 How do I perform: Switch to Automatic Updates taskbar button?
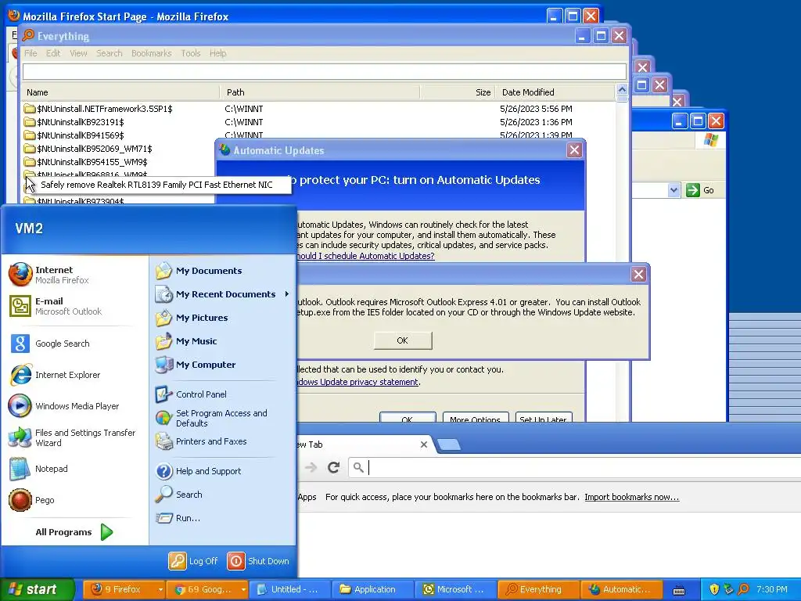(x=622, y=589)
